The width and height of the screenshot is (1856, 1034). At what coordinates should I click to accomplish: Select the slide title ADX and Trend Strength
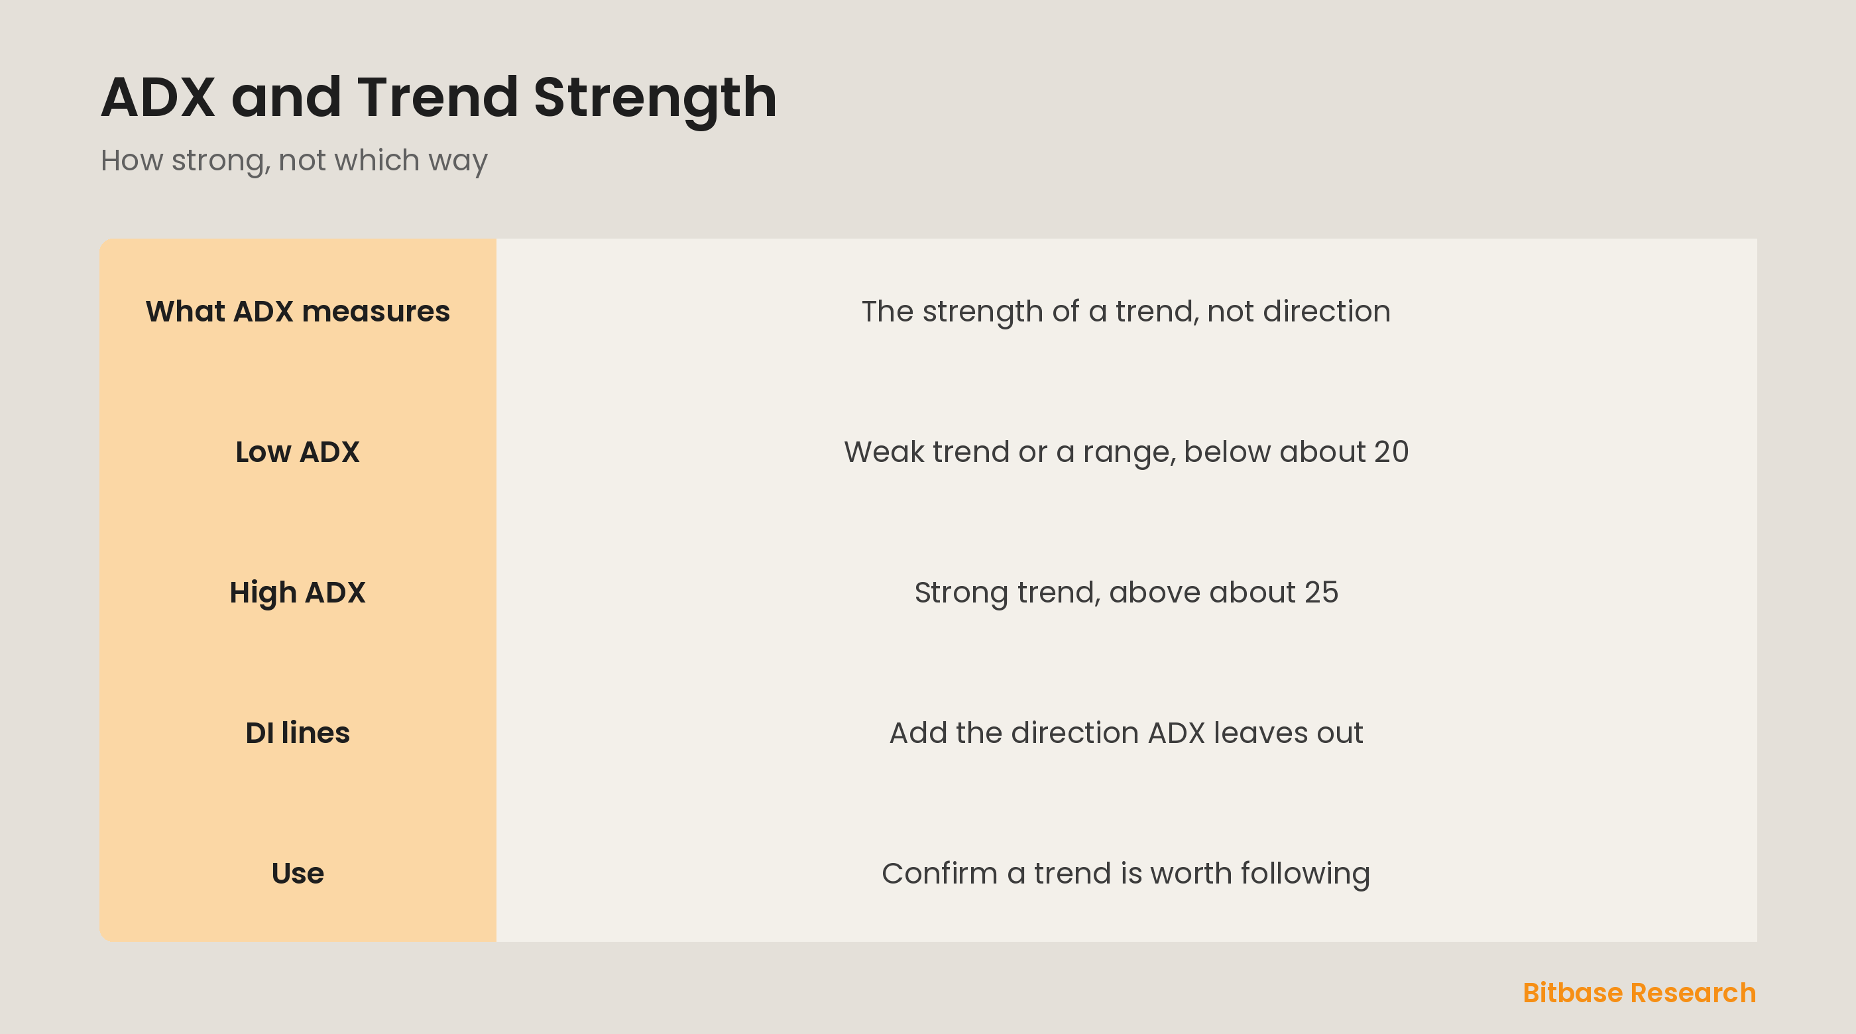[x=439, y=97]
